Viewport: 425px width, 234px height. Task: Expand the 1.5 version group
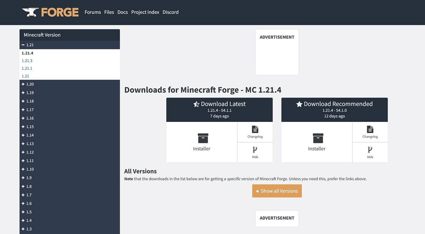coord(70,212)
